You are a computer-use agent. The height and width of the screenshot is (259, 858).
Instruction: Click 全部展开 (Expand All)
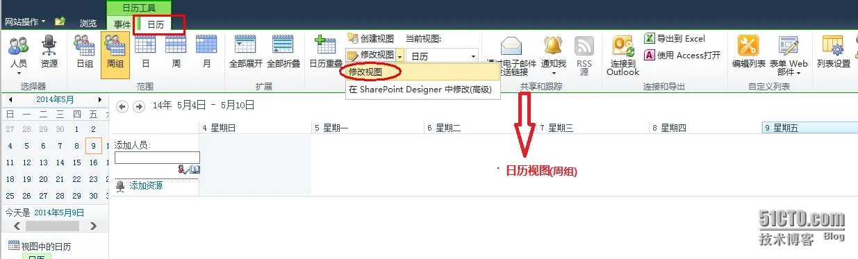tap(246, 51)
